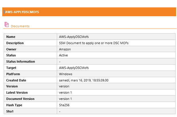Select the Windows platform value
The width and height of the screenshot is (177, 117).
coord(66,74)
